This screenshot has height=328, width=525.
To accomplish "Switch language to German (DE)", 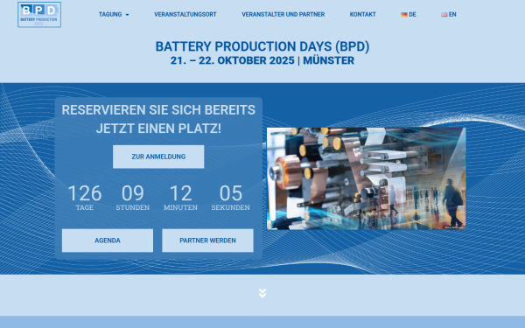I will pyautogui.click(x=409, y=14).
